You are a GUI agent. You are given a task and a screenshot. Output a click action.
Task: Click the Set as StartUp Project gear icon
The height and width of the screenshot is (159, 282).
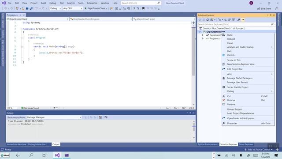(223, 87)
